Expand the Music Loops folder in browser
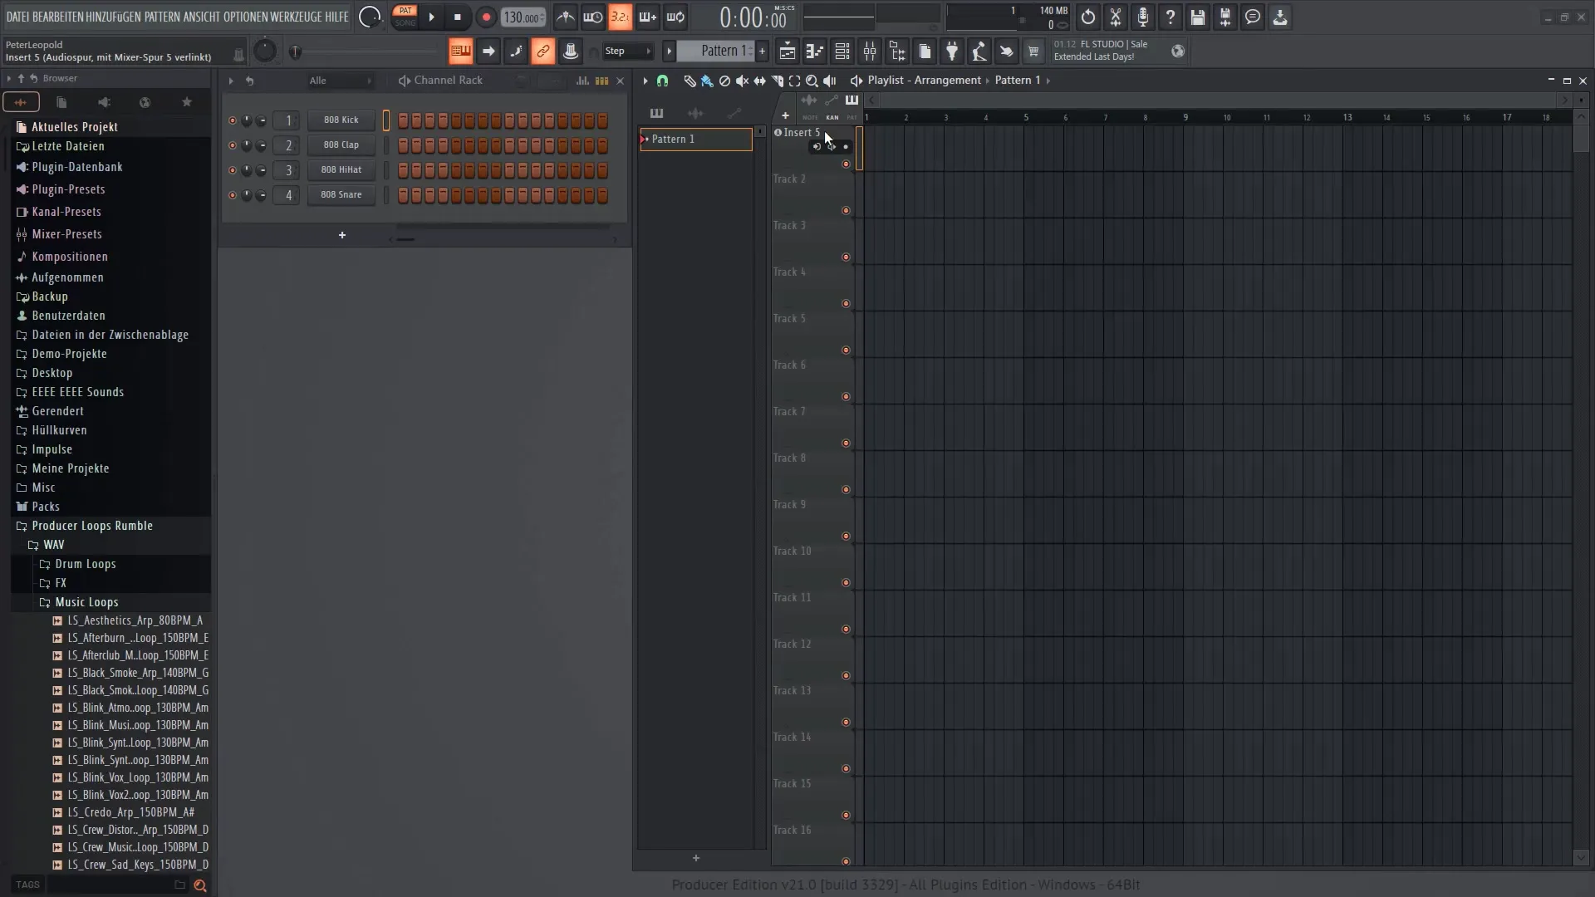The height and width of the screenshot is (897, 1595). coord(86,601)
